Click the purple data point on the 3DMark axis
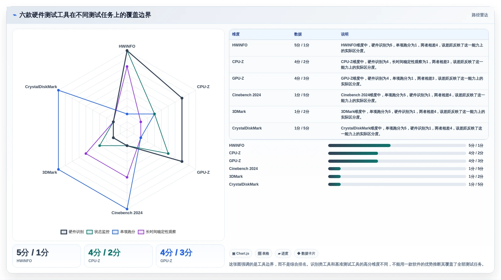Image resolution: width=501 pixels, height=280 pixels. point(86,154)
